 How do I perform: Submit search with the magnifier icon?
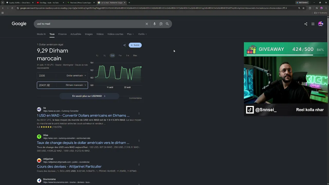[x=167, y=24]
